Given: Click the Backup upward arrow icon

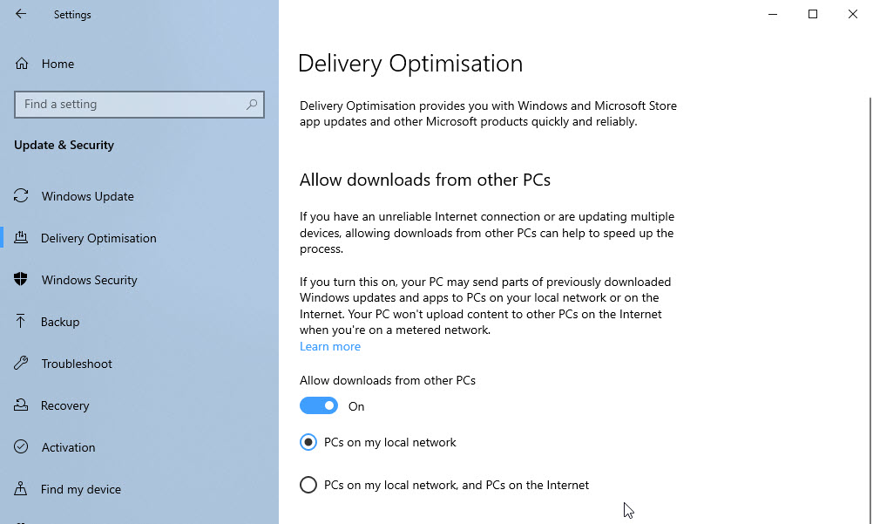Looking at the screenshot, I should click(x=21, y=321).
